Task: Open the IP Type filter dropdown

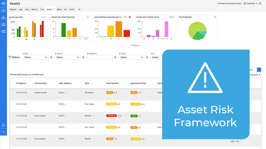Action: coord(131,57)
